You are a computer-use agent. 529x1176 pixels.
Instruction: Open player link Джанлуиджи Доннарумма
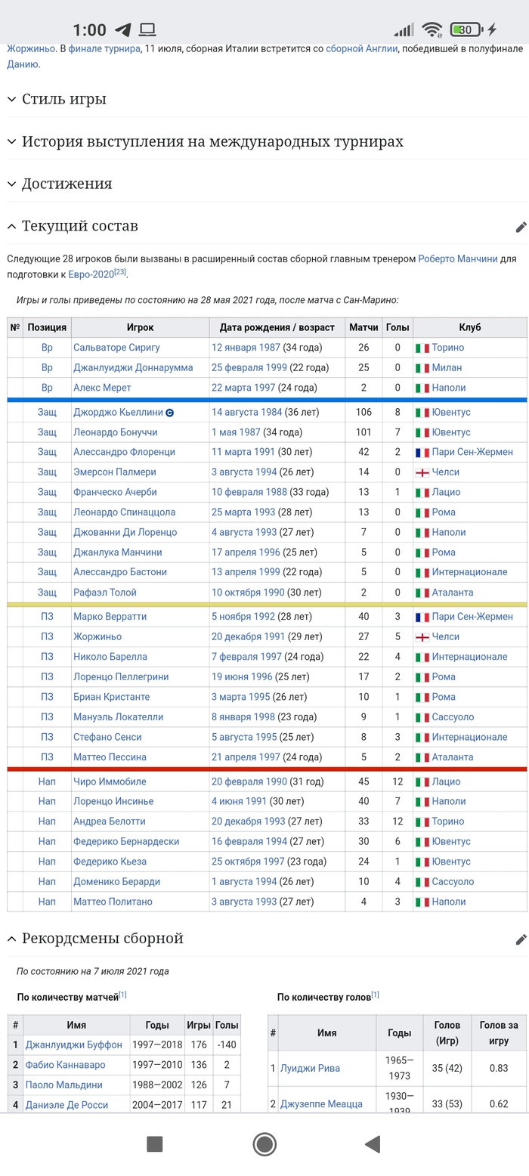133,368
